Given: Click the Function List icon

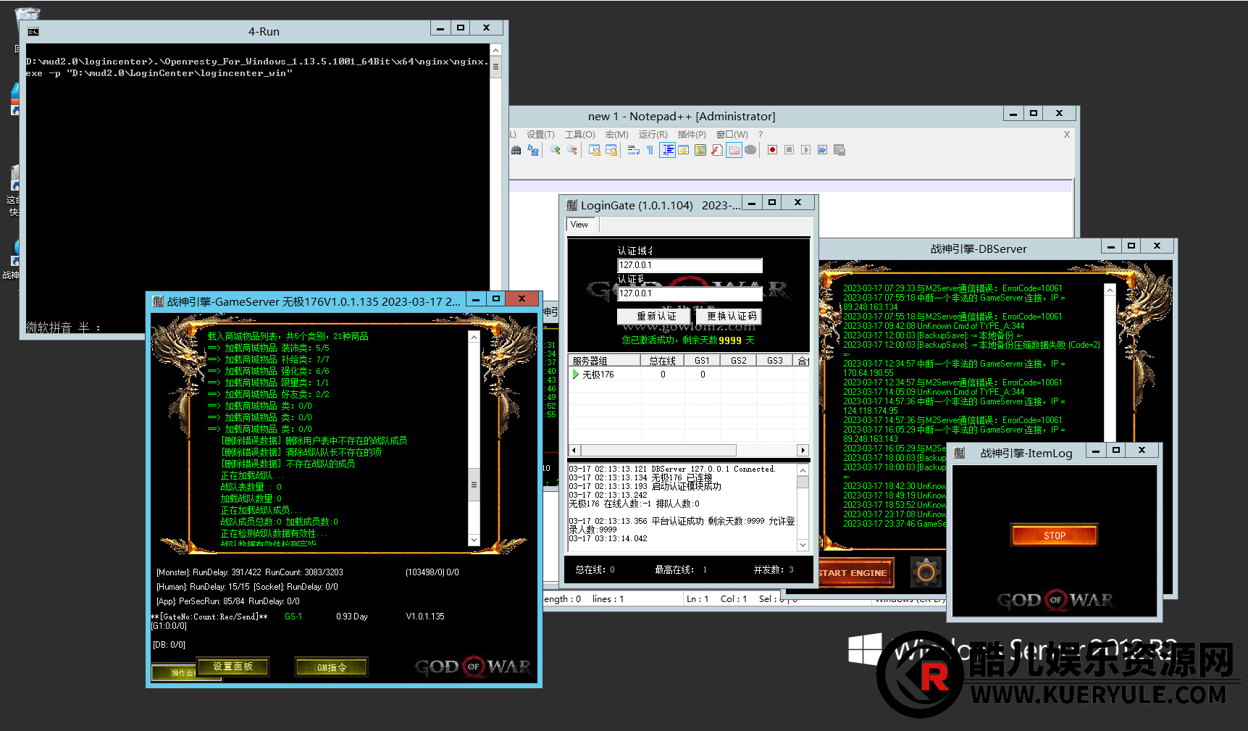Looking at the screenshot, I should pyautogui.click(x=717, y=150).
